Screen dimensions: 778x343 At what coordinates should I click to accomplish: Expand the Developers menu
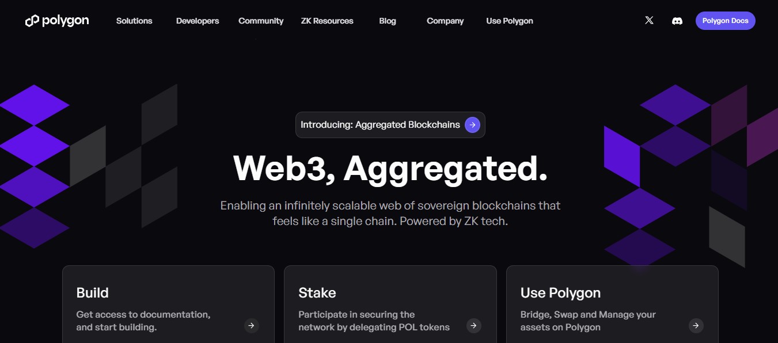click(198, 21)
